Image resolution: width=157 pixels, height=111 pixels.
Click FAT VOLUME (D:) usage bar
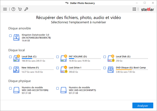pyautogui.click(x=85, y=58)
